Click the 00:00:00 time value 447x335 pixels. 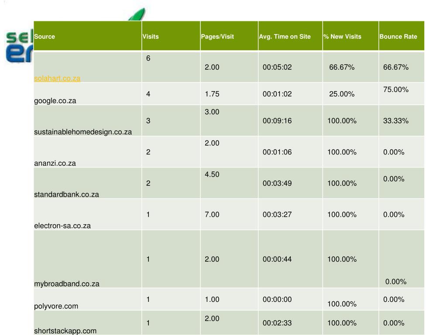(277, 299)
